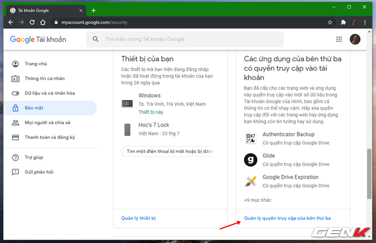Click the +9 mục khác text
376x243 pixels.
pos(257,200)
